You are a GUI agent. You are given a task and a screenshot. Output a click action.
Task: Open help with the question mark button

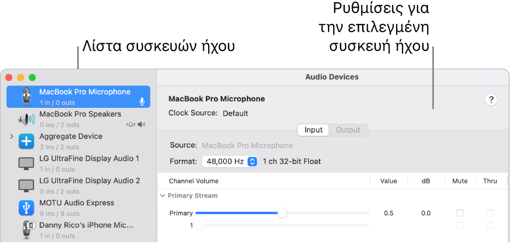(491, 100)
